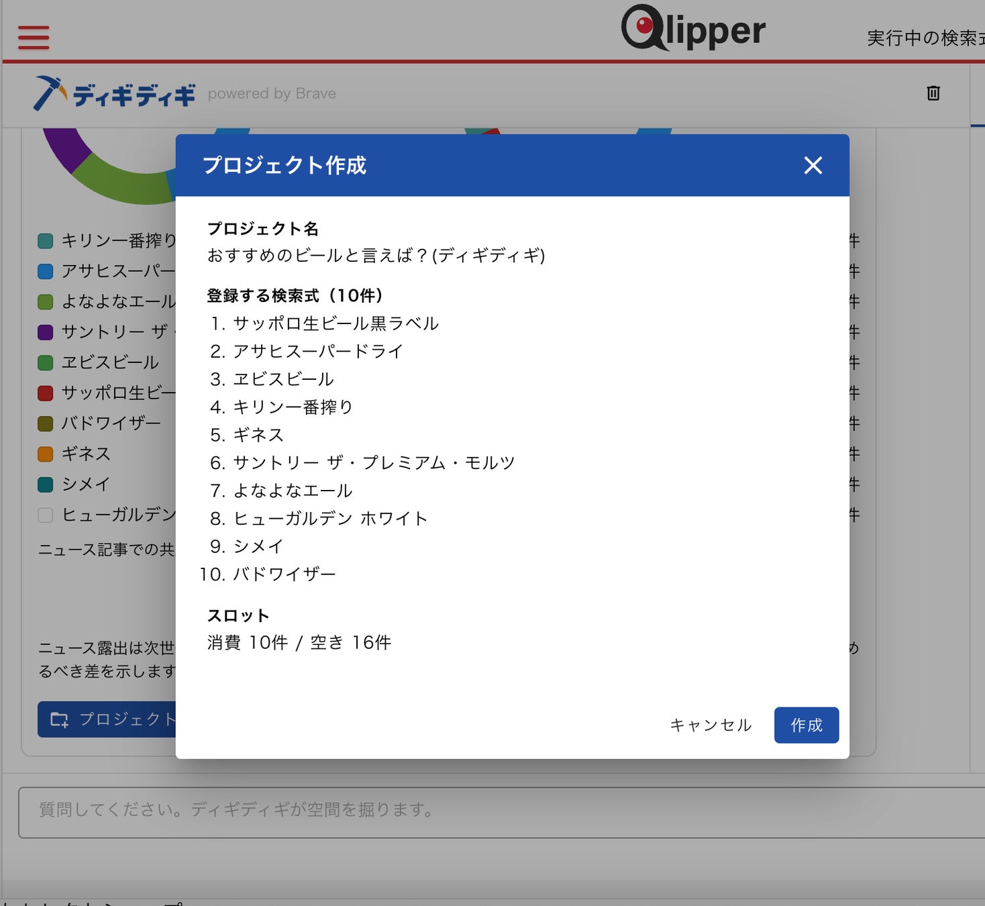Click list item シメイ in the dialog

tap(258, 546)
